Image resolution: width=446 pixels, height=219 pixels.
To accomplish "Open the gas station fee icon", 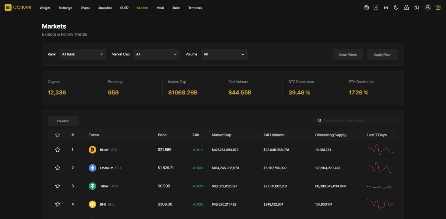I will coord(366,7).
